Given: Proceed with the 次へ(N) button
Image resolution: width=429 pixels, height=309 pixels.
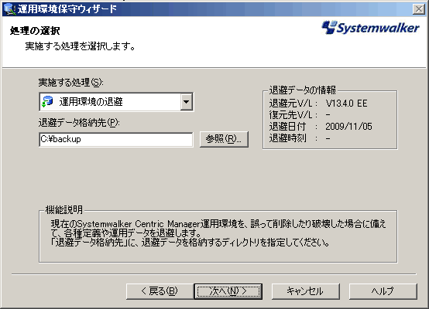Looking at the screenshot, I should 228,291.
